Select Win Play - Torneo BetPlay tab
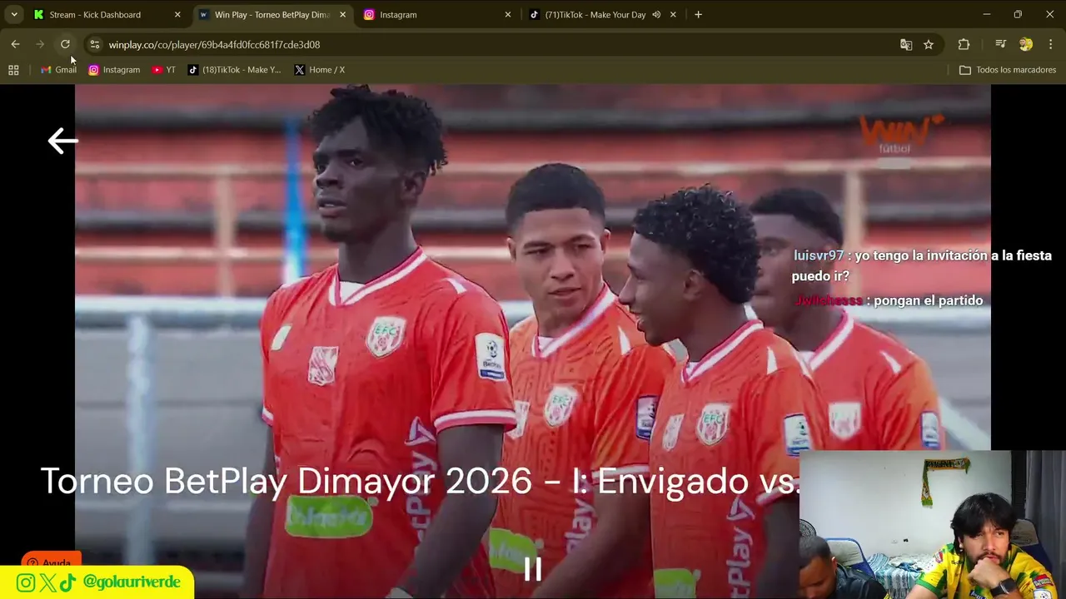The height and width of the screenshot is (599, 1066). (x=272, y=14)
